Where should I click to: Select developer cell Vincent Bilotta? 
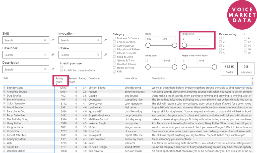(97, 88)
